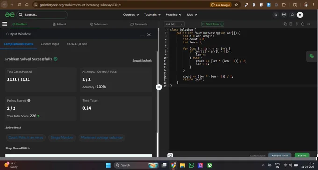Screen dimensions: 318x170
Task: Go to browser home page
Action: pyautogui.click(x=27, y=5)
